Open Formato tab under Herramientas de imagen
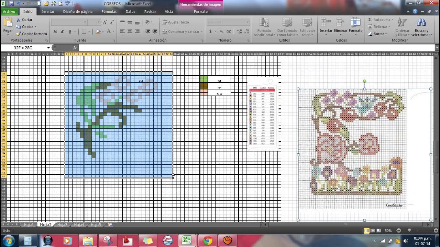This screenshot has width=440, height=247. point(201,11)
